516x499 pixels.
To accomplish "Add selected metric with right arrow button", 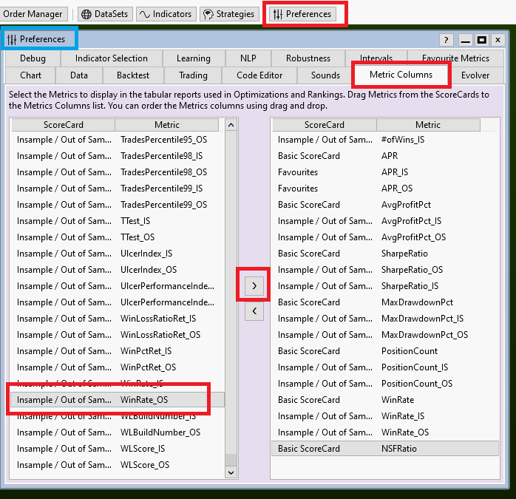I will click(x=254, y=285).
